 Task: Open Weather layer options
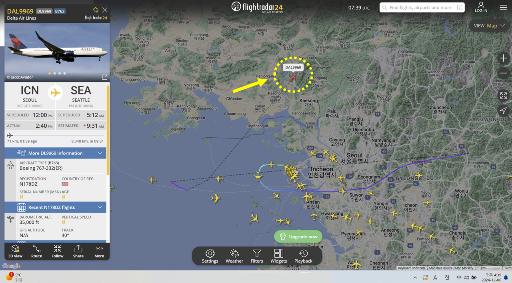tap(234, 256)
